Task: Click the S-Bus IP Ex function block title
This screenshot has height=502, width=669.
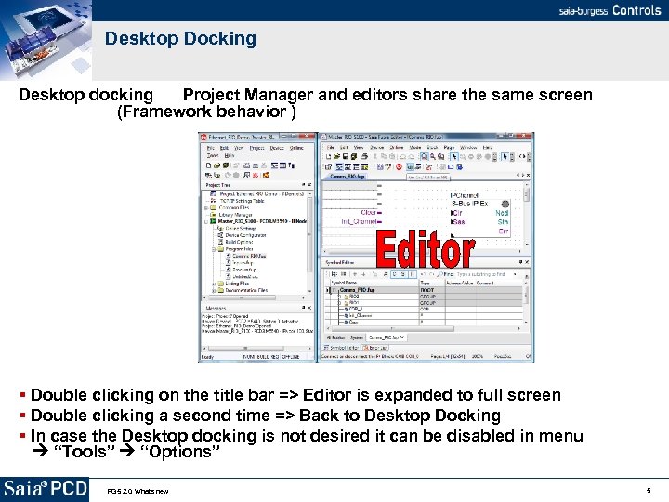Action: (469, 204)
